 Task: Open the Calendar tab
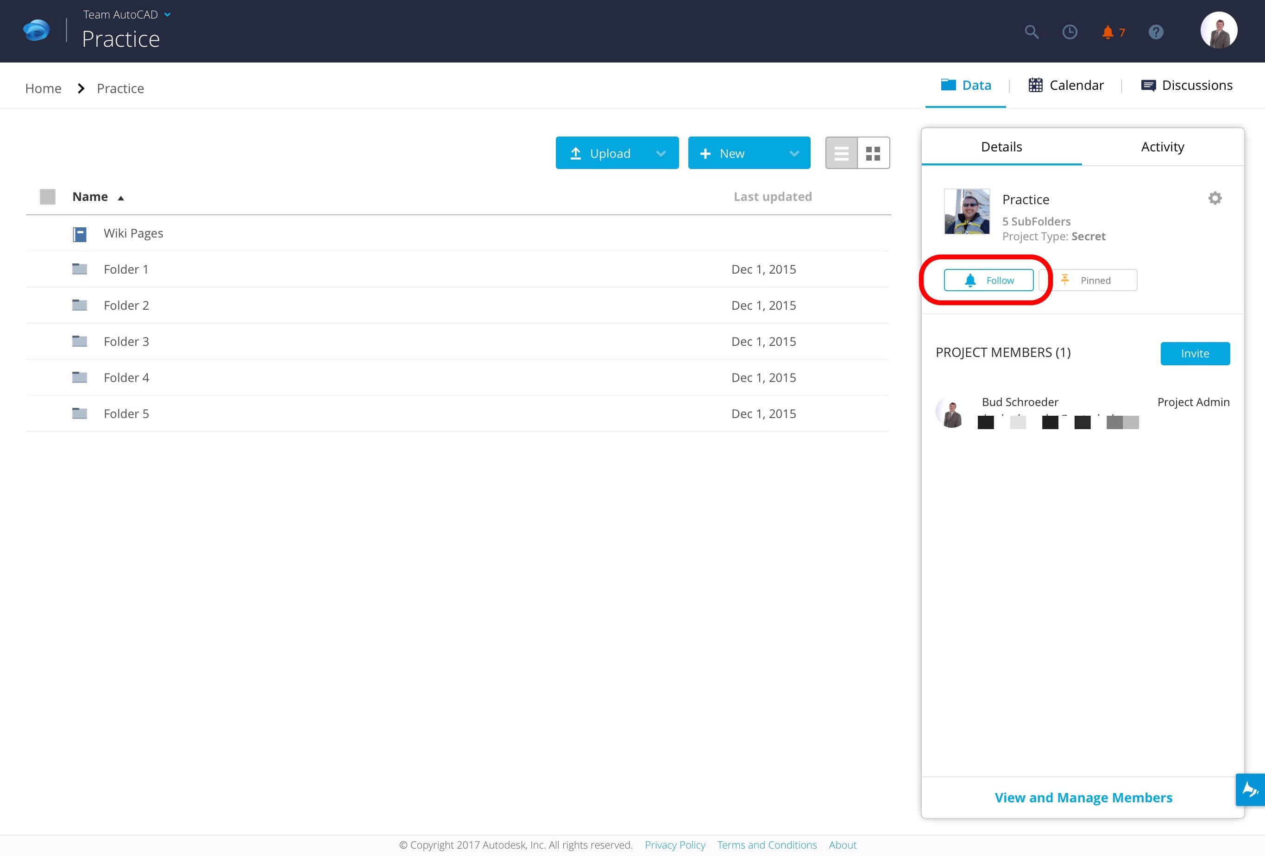click(1065, 85)
